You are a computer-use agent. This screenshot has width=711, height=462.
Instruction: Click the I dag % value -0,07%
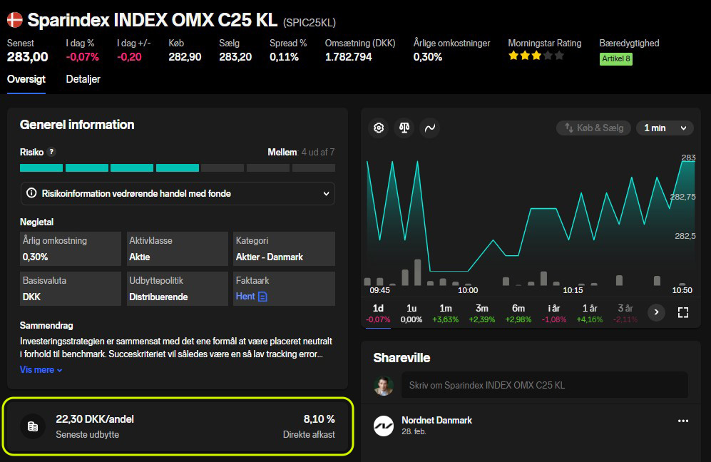click(x=83, y=57)
